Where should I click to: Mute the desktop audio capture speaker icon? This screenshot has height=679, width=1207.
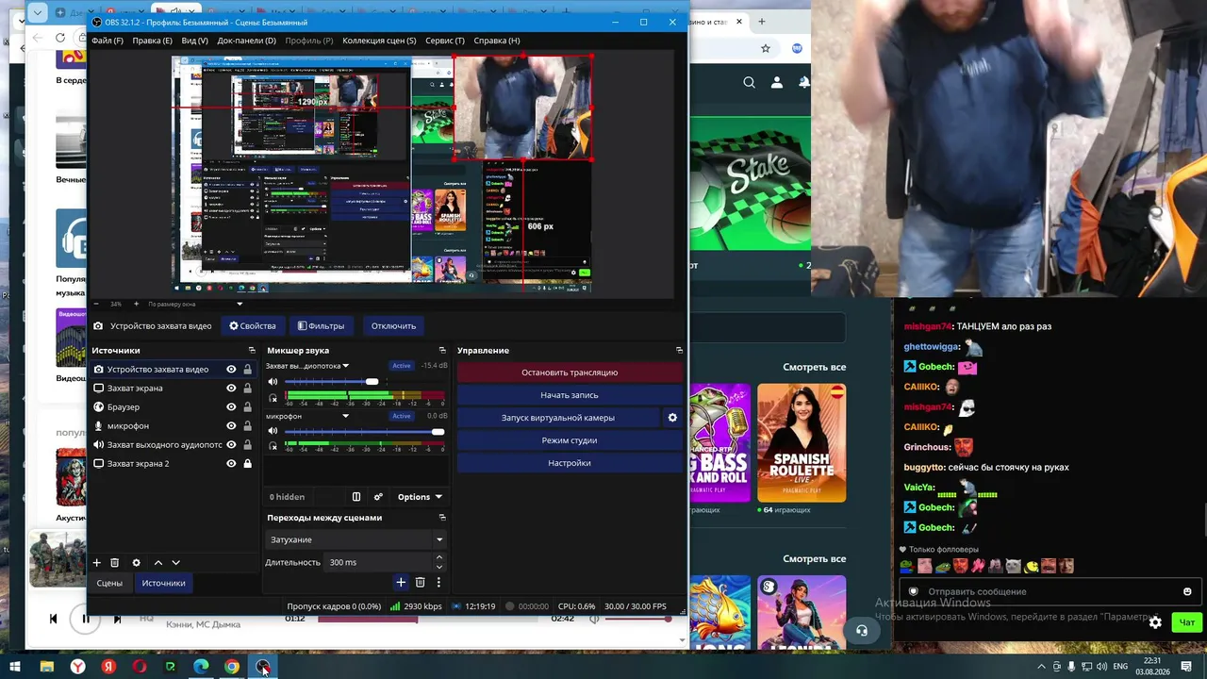[x=273, y=382]
